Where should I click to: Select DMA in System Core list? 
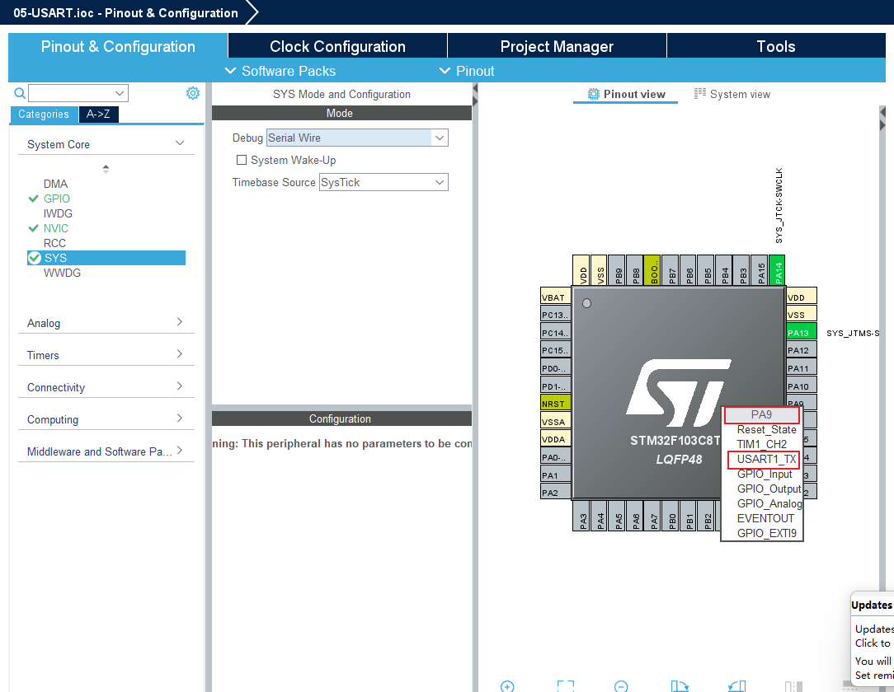click(x=55, y=184)
